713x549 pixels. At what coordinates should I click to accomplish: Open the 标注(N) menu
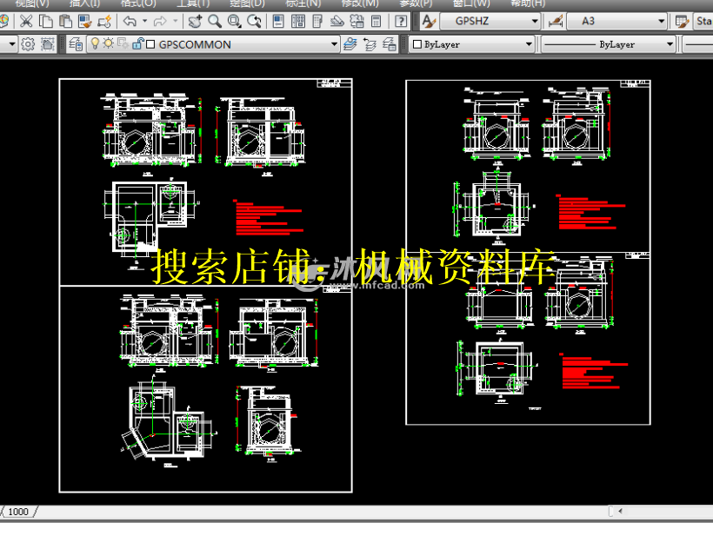(x=303, y=3)
